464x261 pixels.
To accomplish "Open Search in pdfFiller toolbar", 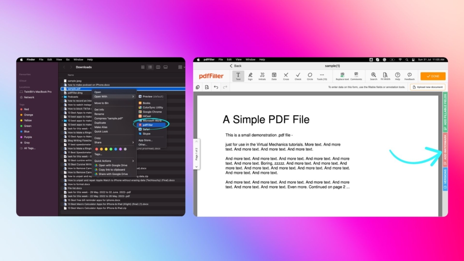I will click(x=373, y=76).
